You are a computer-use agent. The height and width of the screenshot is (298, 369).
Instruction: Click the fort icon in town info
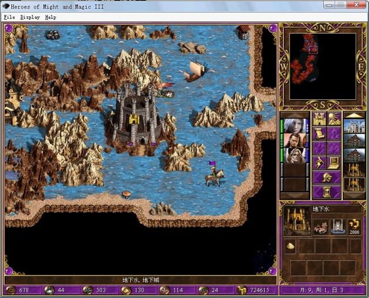tap(338, 226)
